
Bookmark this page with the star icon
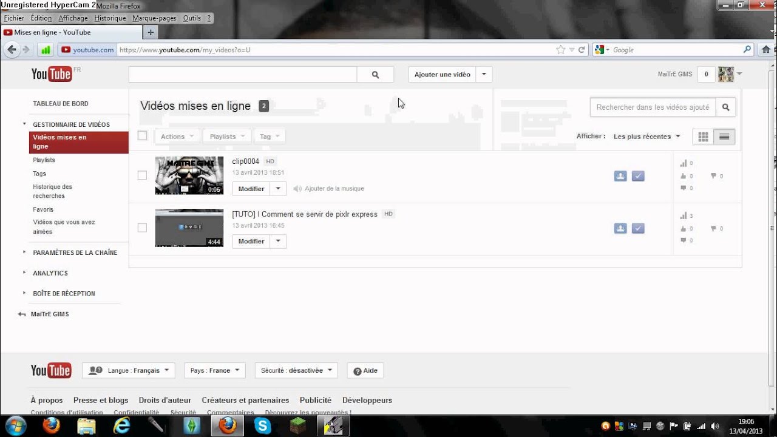click(560, 50)
